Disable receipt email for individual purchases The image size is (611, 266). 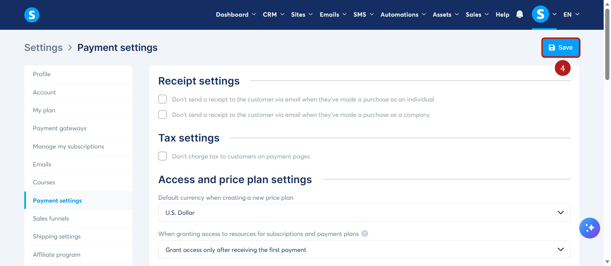click(x=162, y=99)
